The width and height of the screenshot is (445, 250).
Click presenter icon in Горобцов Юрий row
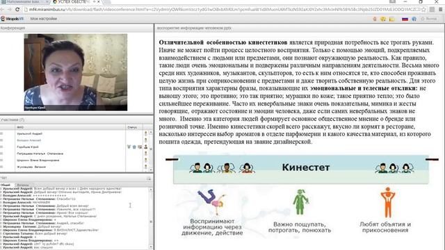(146, 147)
